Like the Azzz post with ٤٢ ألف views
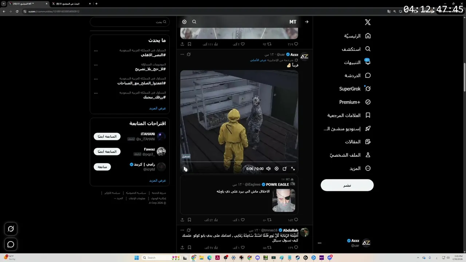 (x=242, y=220)
